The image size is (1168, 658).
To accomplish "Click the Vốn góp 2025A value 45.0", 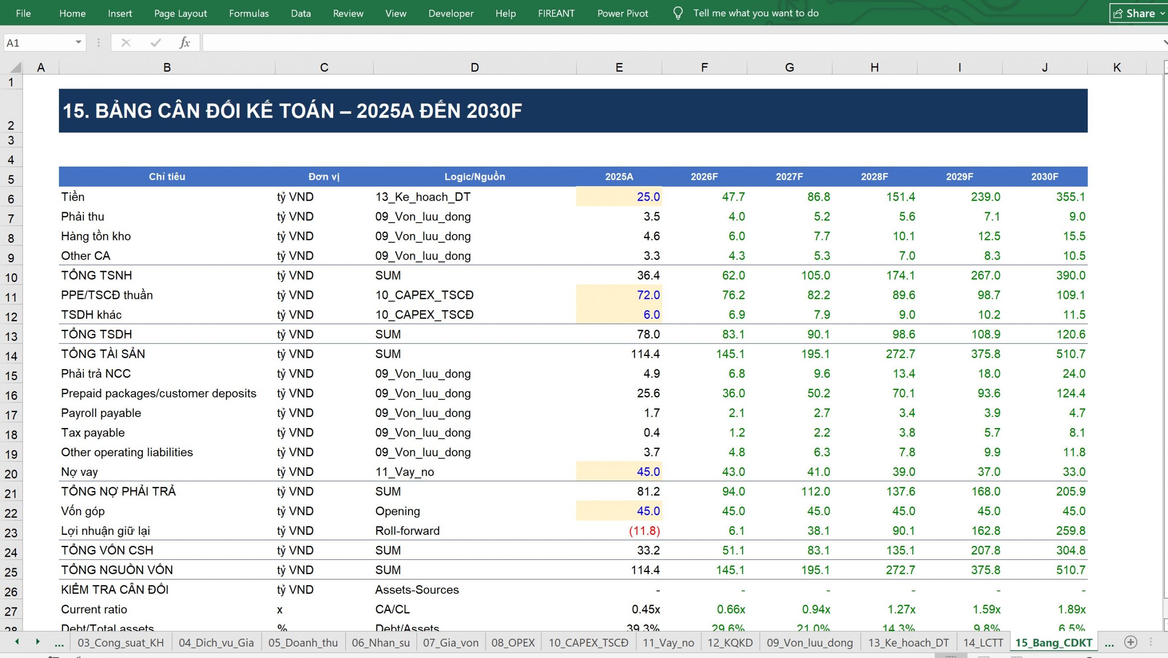I will click(619, 511).
